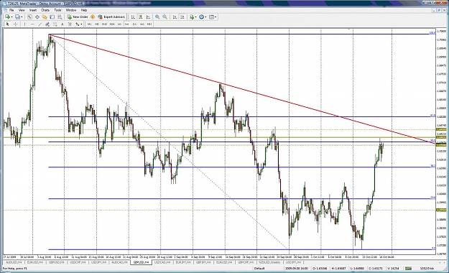Open the Insert menu

pos(33,10)
